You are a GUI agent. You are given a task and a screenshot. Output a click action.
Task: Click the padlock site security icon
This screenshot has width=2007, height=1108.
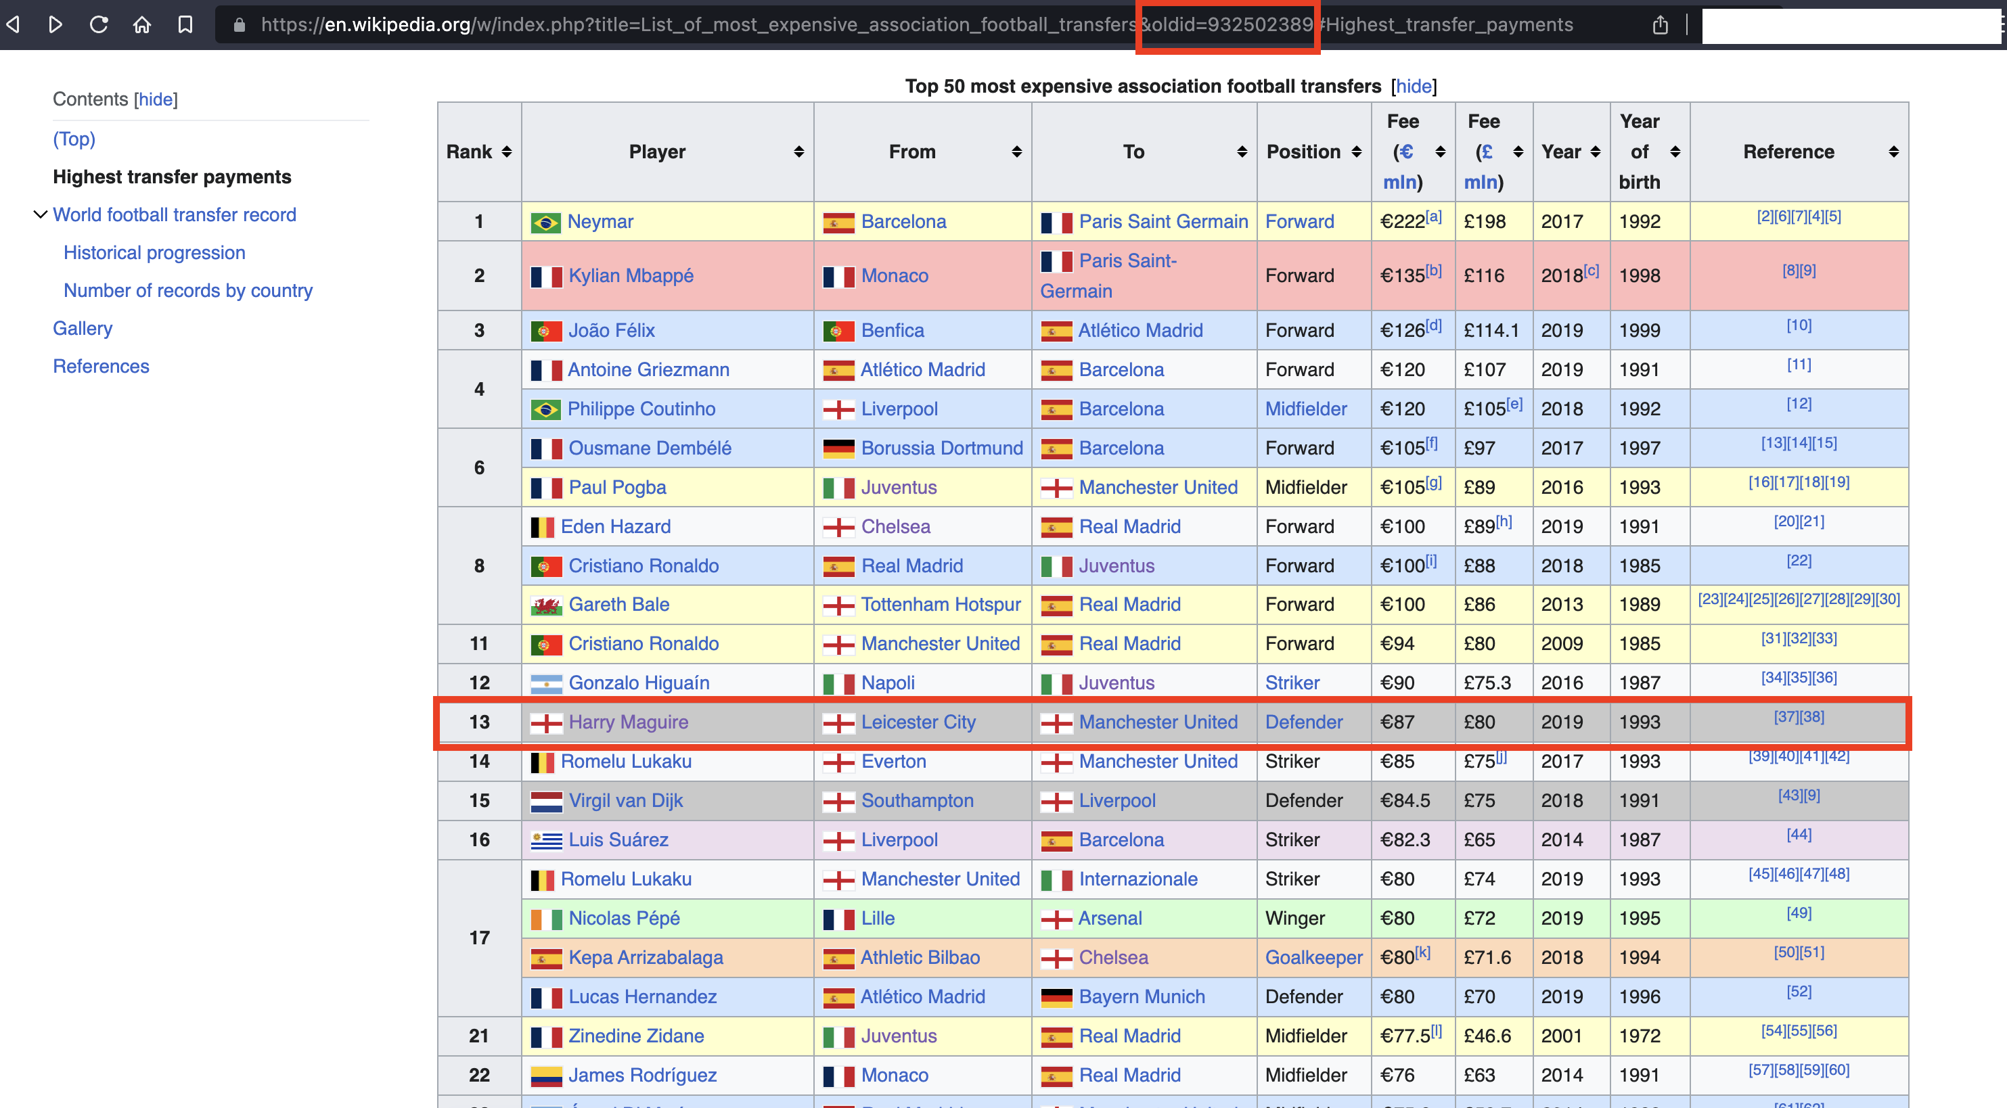[x=240, y=25]
